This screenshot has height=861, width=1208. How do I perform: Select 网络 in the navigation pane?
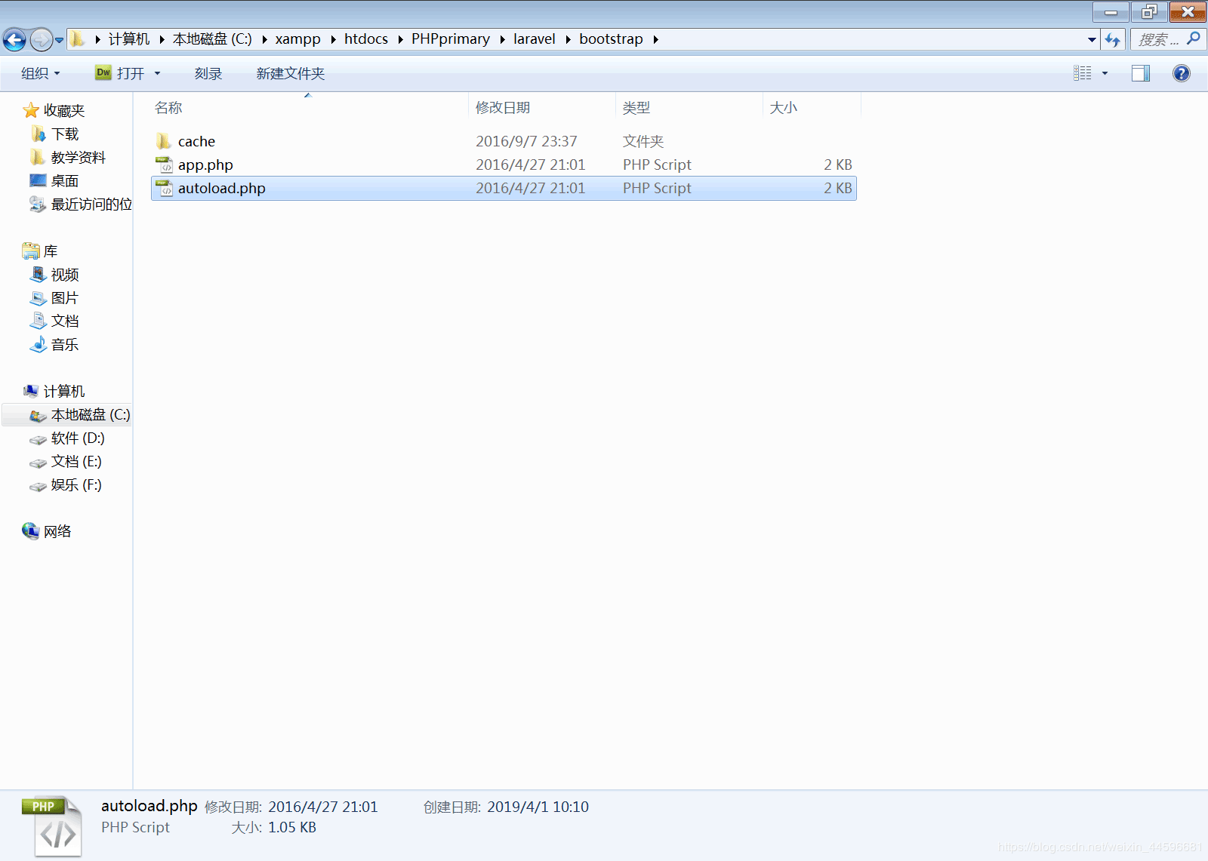[x=57, y=532]
